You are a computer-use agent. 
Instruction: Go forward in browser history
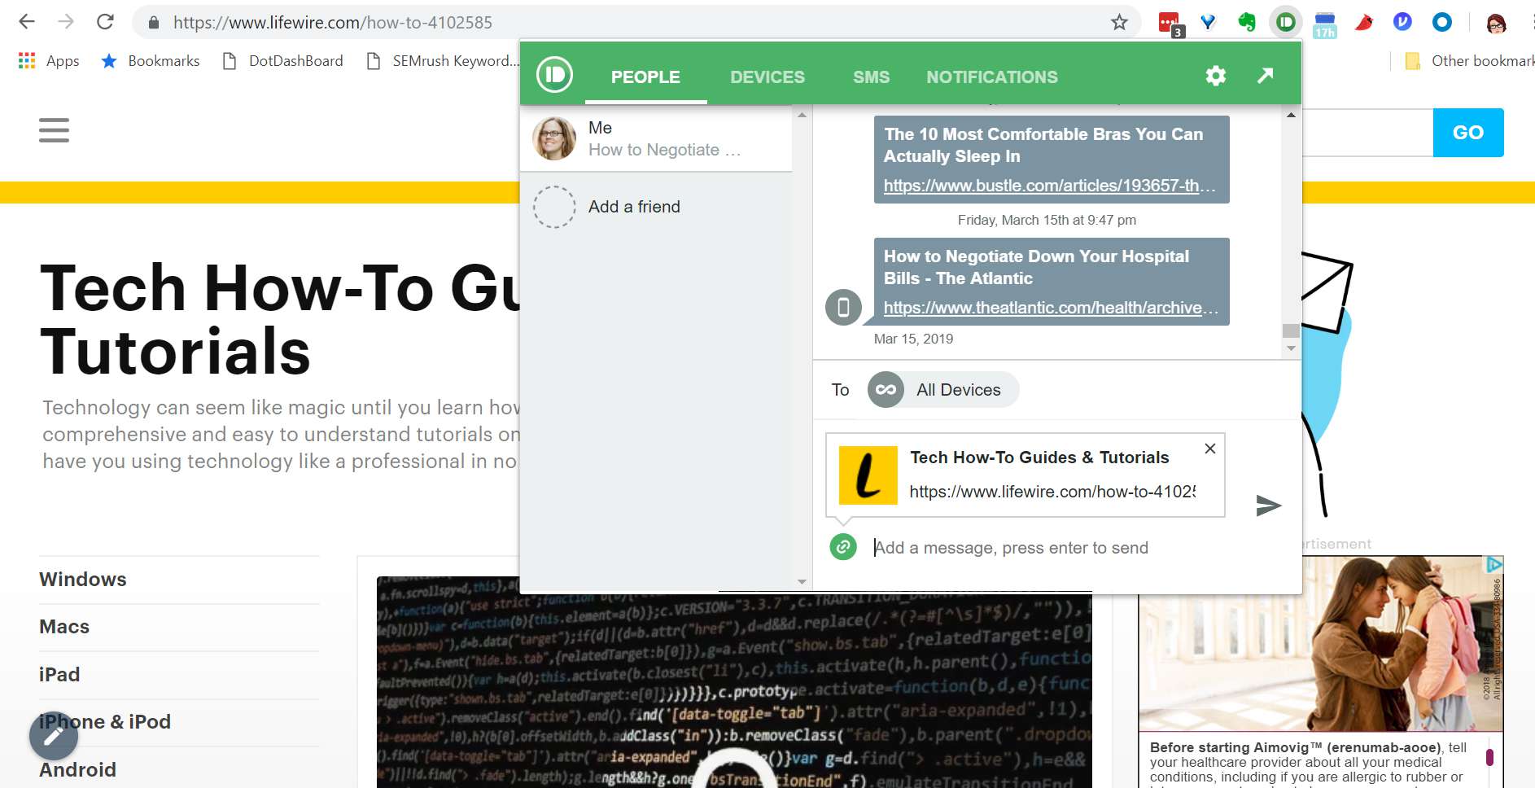pyautogui.click(x=66, y=22)
